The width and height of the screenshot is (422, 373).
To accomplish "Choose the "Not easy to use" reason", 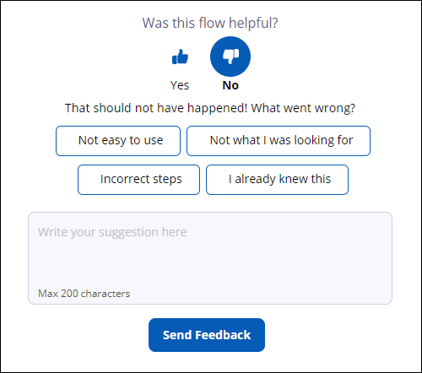I will (118, 141).
